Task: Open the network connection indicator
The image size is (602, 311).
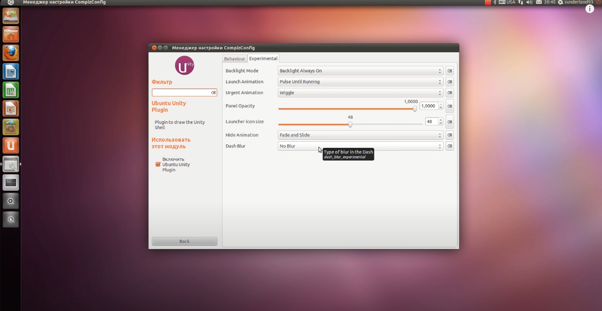Action: coord(520,2)
